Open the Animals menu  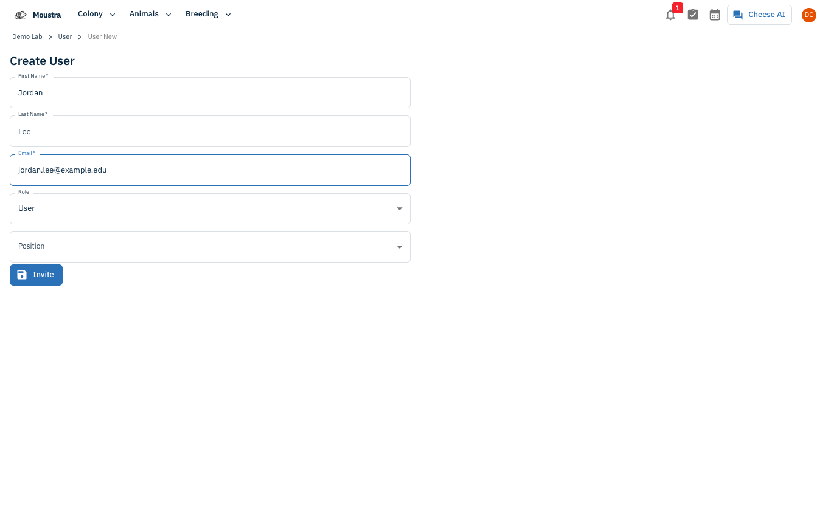150,14
